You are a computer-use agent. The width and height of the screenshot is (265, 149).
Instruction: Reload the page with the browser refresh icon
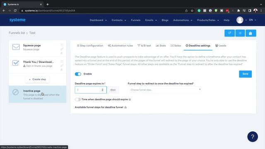point(15,10)
